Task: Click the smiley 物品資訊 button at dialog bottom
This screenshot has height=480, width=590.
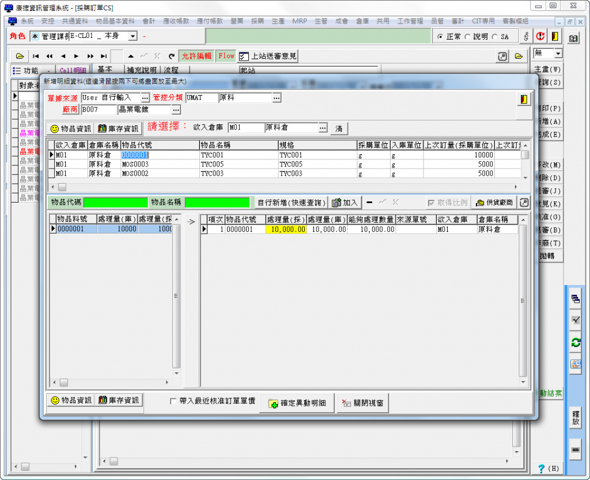Action: tap(70, 401)
